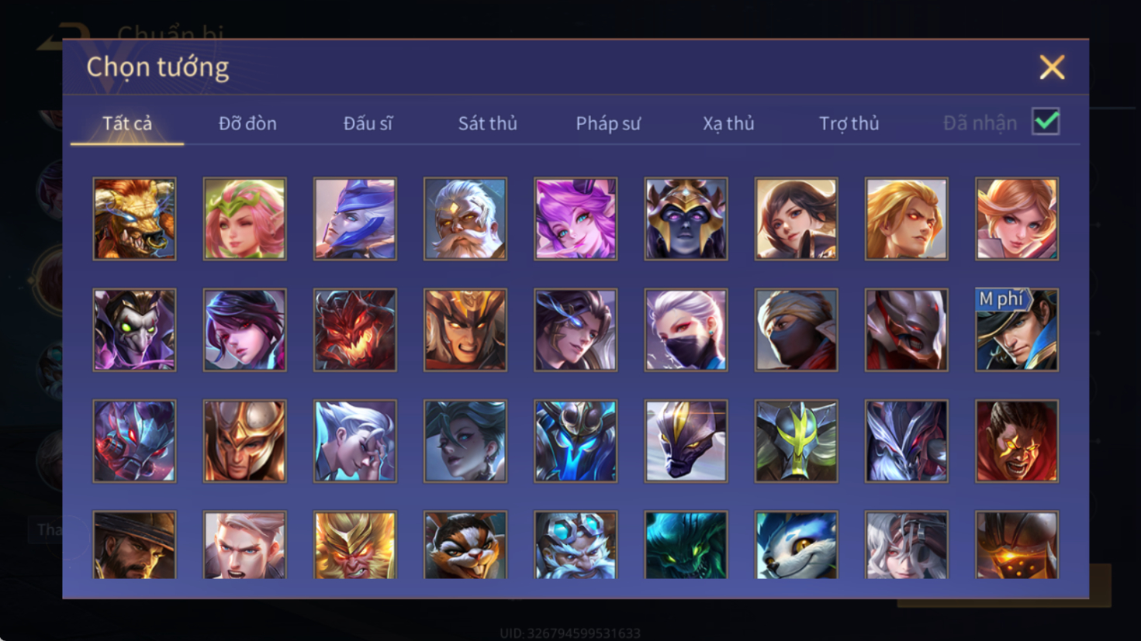
Task: Select the golden bull hero portrait
Action: (134, 219)
